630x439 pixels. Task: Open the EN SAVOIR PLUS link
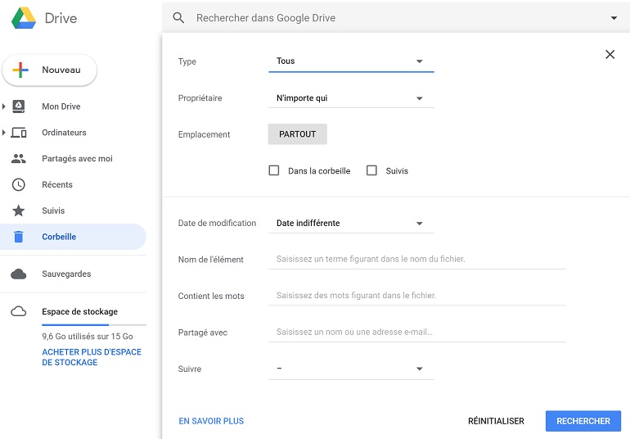coord(211,421)
